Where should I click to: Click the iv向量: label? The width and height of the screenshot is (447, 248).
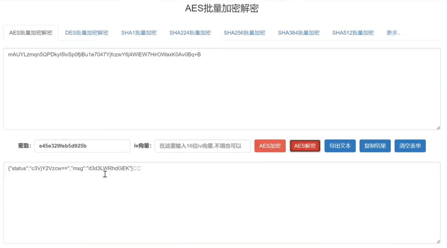tap(143, 146)
